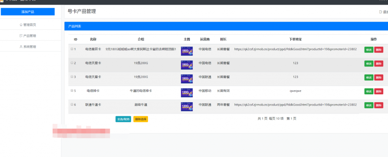The width and height of the screenshot is (388, 157).
Task: Open the 电信神卡 120G thumbnail image
Action: 187,93
